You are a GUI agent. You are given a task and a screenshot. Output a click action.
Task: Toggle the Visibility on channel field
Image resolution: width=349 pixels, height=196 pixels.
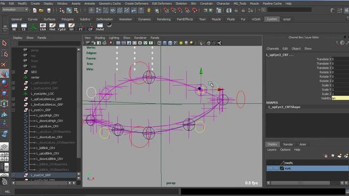click(x=340, y=98)
